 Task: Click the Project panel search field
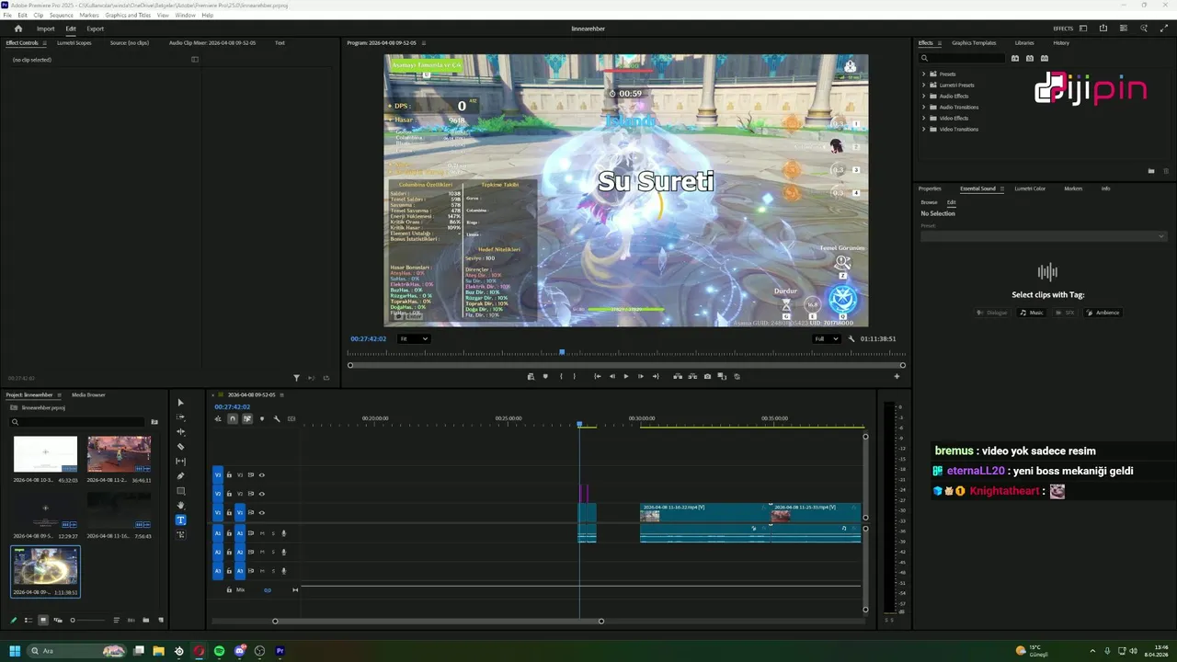coord(79,422)
